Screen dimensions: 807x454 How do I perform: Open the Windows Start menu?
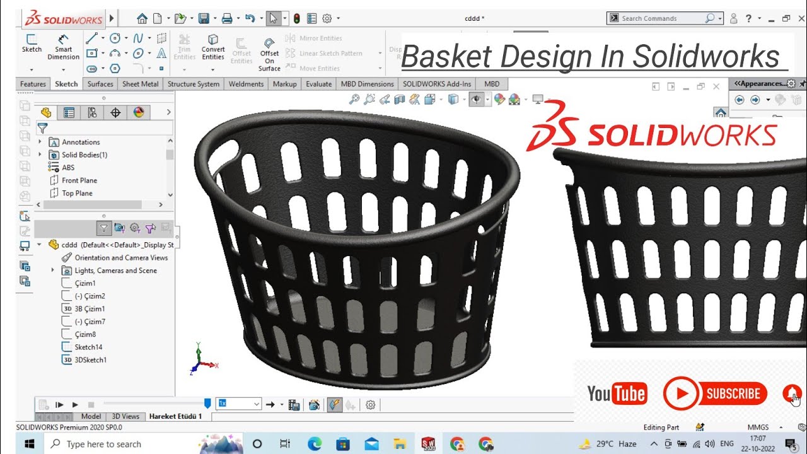coord(29,444)
